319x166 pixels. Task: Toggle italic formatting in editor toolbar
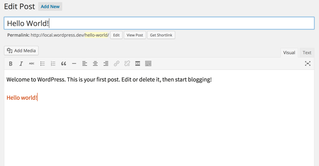21,64
